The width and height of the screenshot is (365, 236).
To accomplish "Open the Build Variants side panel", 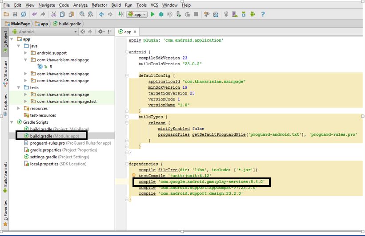I will 5,177.
